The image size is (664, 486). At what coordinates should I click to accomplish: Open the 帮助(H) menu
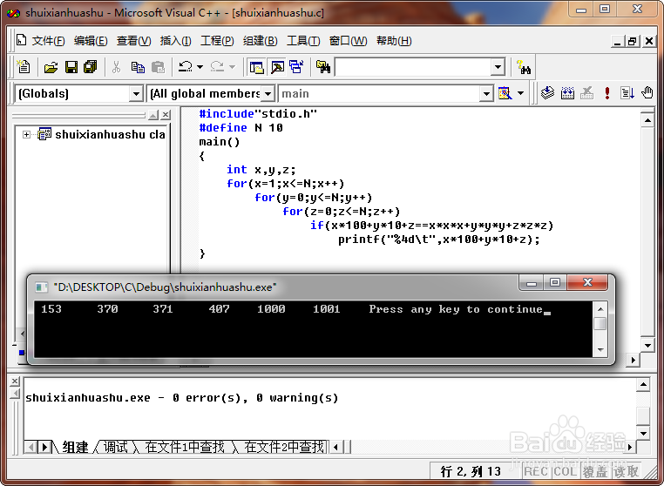pyautogui.click(x=394, y=41)
